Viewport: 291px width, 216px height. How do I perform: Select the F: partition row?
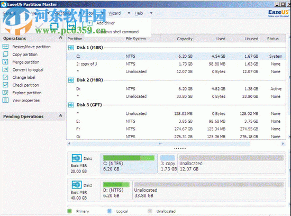pyautogui.click(x=176, y=129)
